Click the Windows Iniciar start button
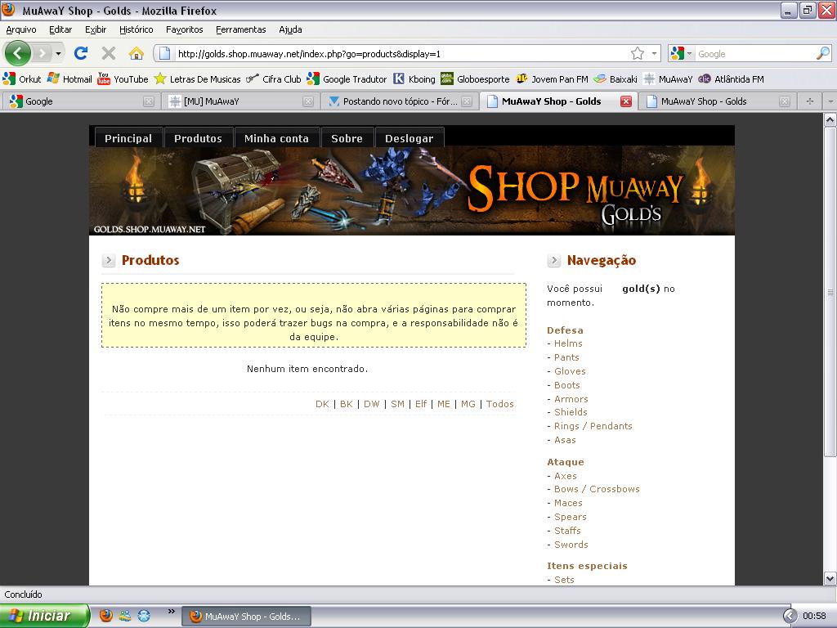This screenshot has height=628, width=837. click(43, 616)
